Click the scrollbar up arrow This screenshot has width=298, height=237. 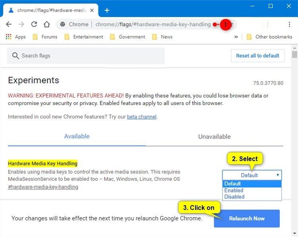point(294,48)
